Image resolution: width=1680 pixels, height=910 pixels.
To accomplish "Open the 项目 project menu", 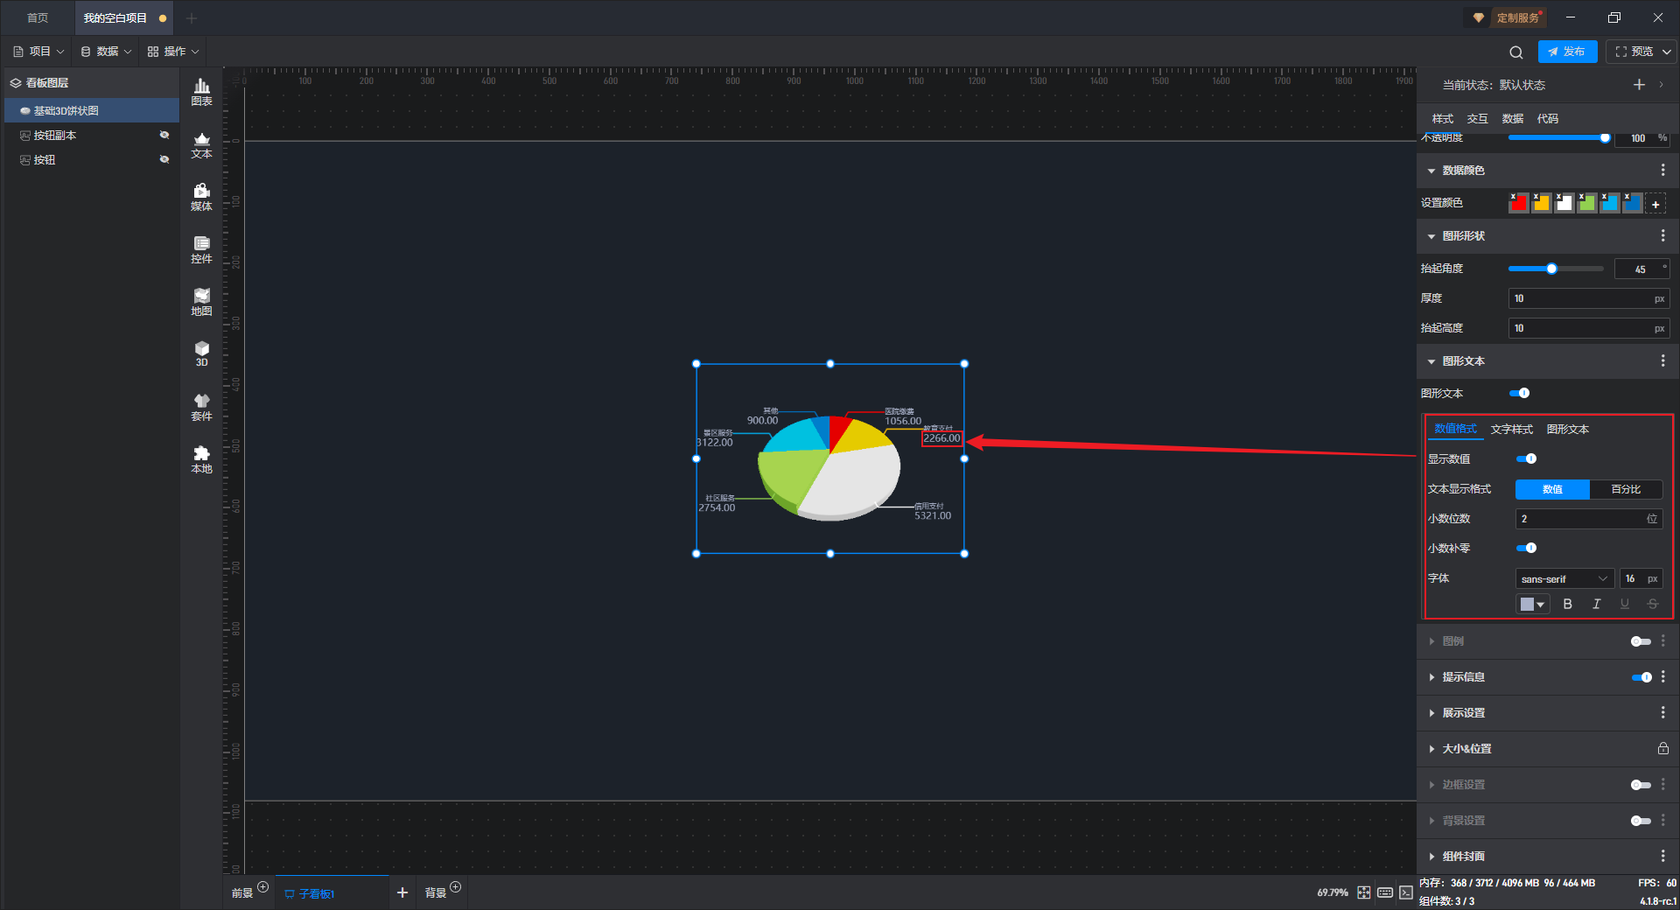I will click(x=39, y=52).
